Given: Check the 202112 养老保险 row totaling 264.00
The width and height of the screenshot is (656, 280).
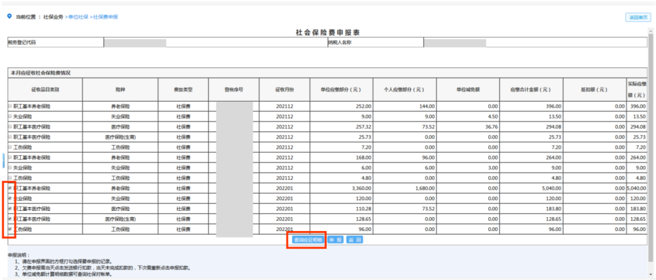Looking at the screenshot, I should [10, 158].
